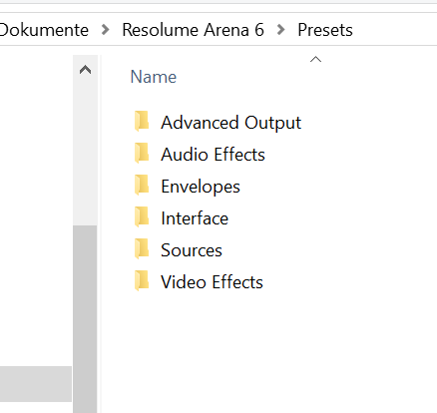Go to Resolume Arena 6 in breadcrumb
This screenshot has height=413, width=437.
194,30
